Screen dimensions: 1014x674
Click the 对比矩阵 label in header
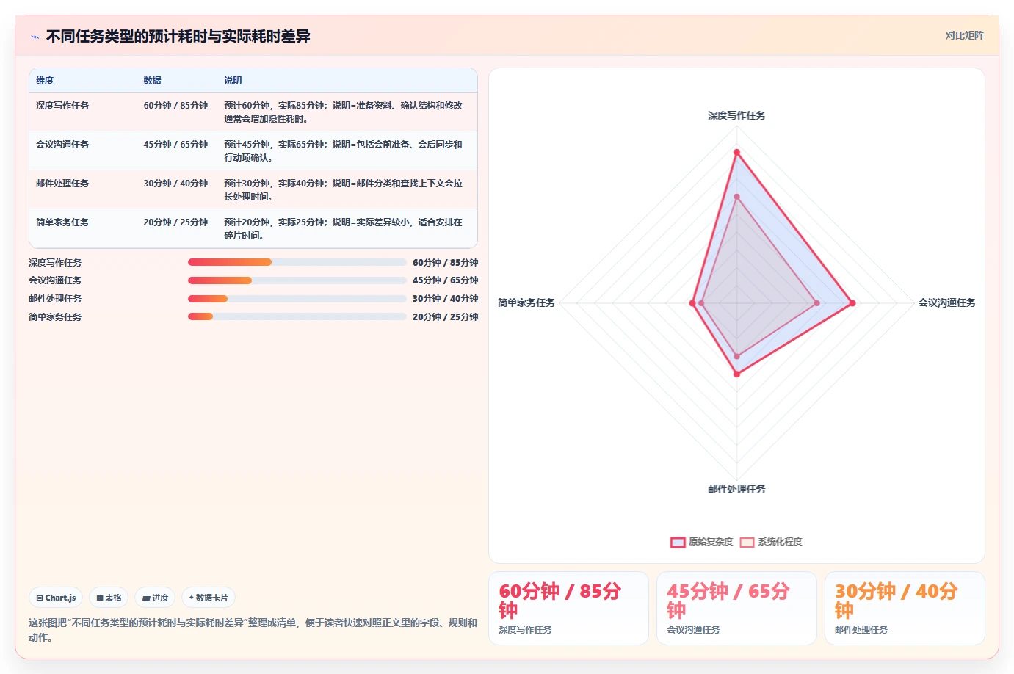(964, 35)
